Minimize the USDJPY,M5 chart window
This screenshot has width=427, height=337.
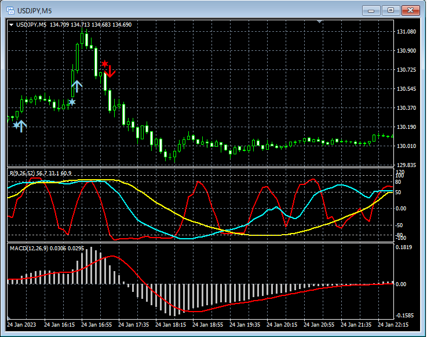(371, 10)
